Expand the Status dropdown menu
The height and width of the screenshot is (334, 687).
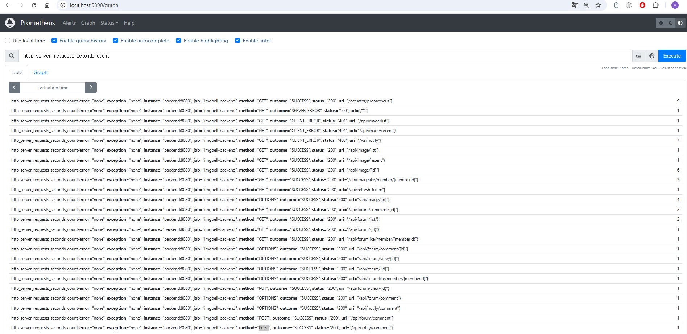click(x=109, y=23)
